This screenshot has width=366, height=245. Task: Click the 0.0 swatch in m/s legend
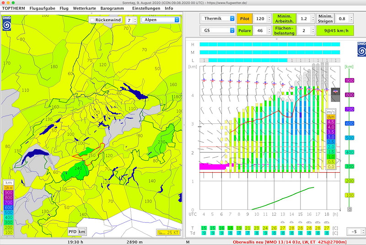[x=331, y=167]
